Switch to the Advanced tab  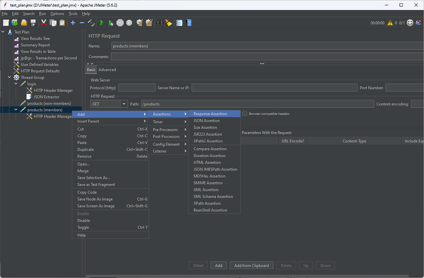click(107, 70)
